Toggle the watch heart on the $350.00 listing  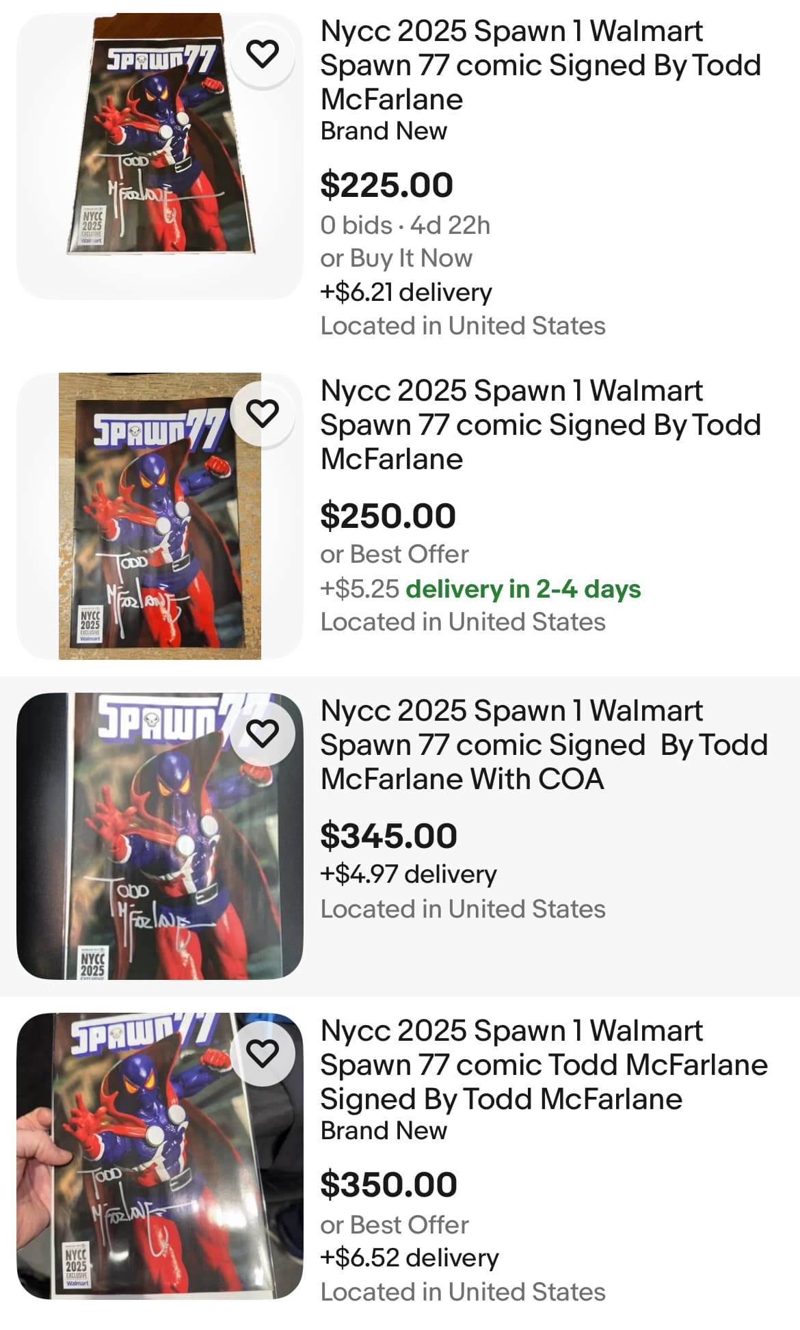[x=263, y=1053]
